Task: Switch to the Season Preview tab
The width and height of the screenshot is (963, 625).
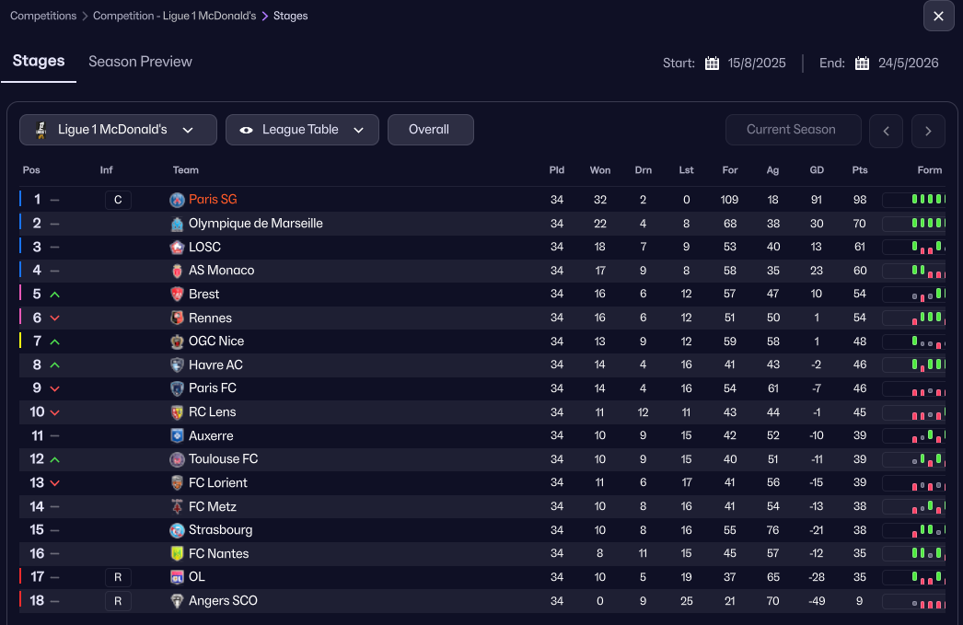Action: click(x=140, y=62)
